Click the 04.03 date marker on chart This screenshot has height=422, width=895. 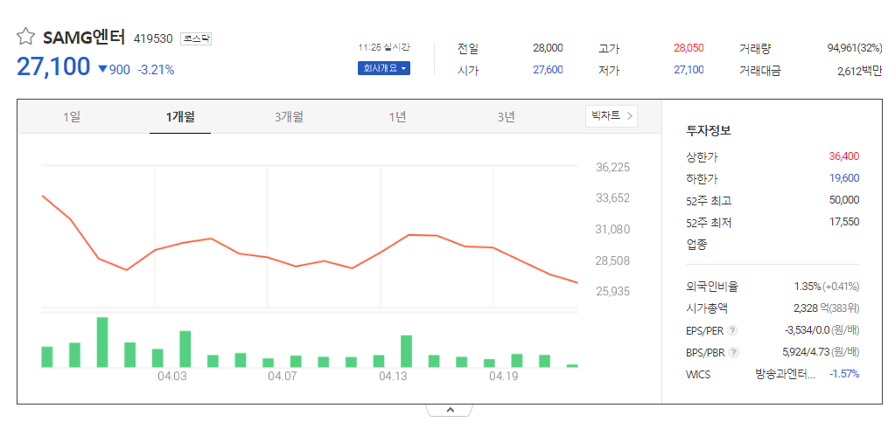[x=171, y=377]
